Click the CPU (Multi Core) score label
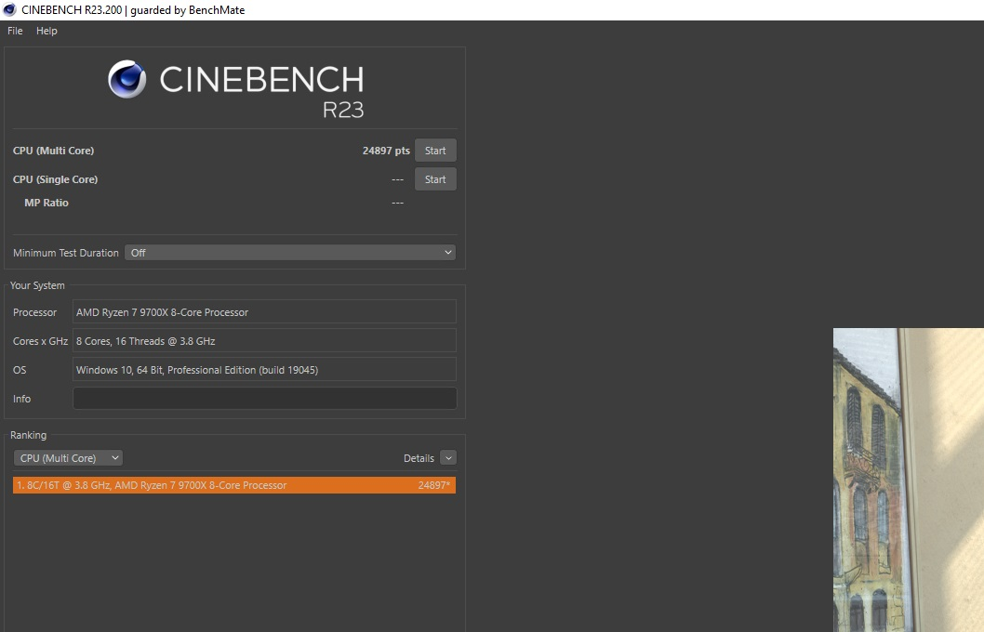Viewport: 984px width, 632px height. pyautogui.click(x=53, y=151)
